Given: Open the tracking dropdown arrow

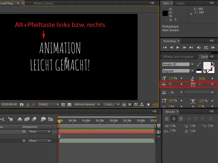Looking at the screenshot, I should [x=212, y=84].
